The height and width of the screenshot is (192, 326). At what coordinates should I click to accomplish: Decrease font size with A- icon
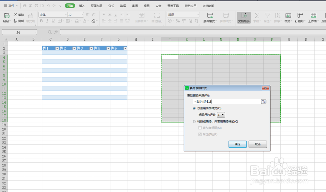coord(94,15)
